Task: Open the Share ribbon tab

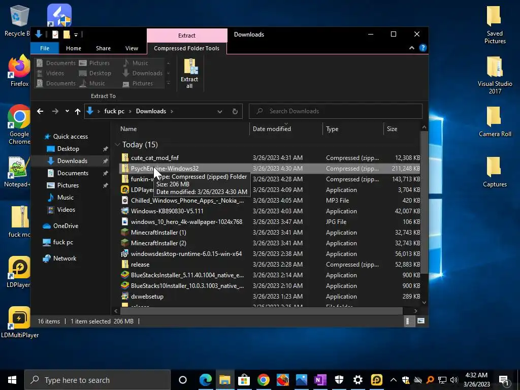Action: pos(103,48)
